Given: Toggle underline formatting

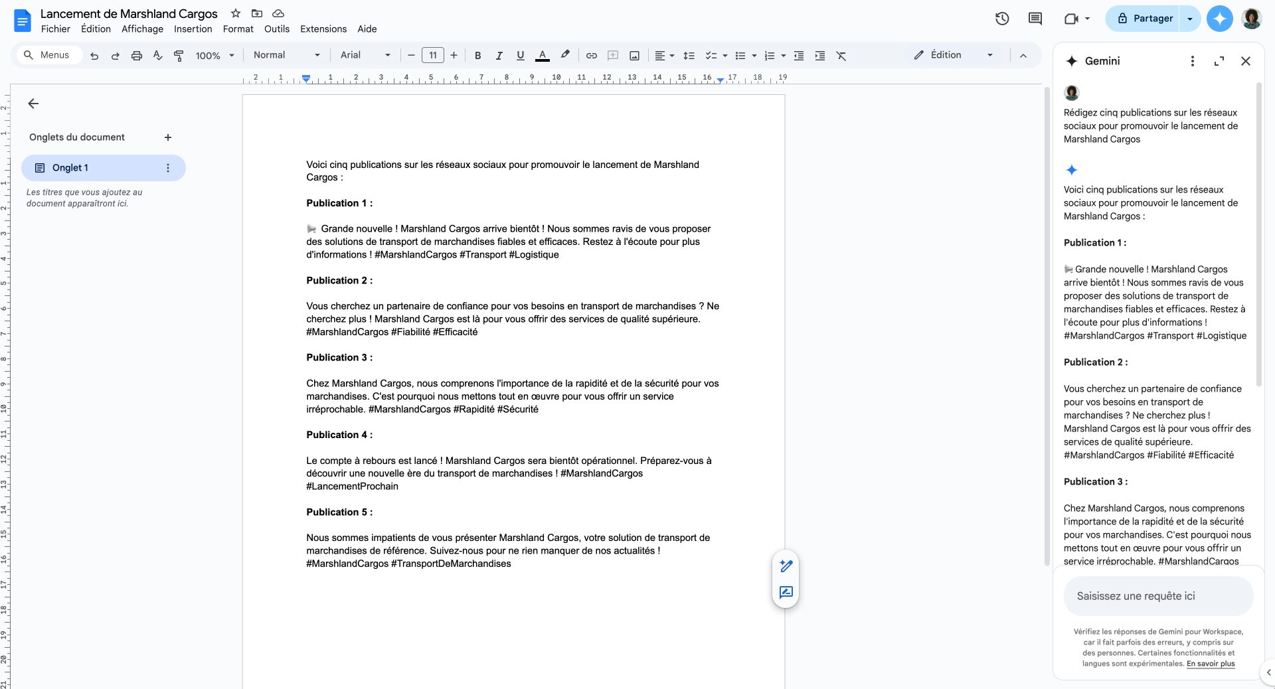Looking at the screenshot, I should [520, 56].
